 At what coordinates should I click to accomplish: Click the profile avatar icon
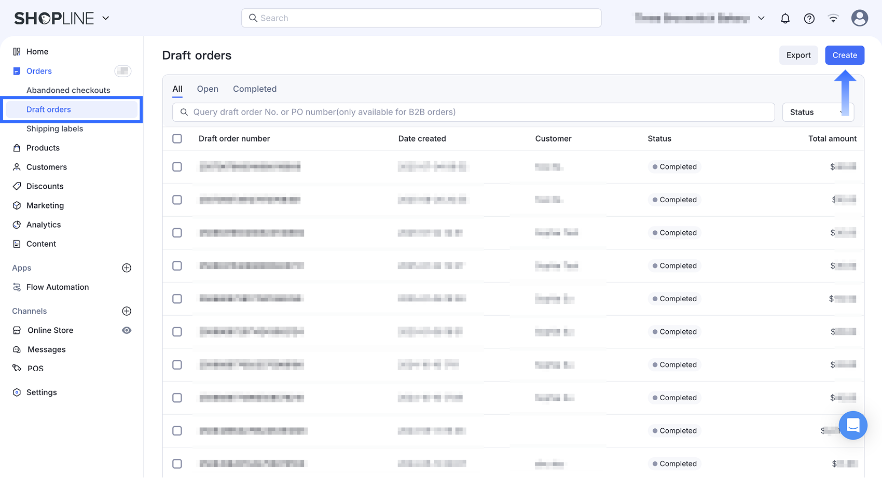(x=859, y=17)
